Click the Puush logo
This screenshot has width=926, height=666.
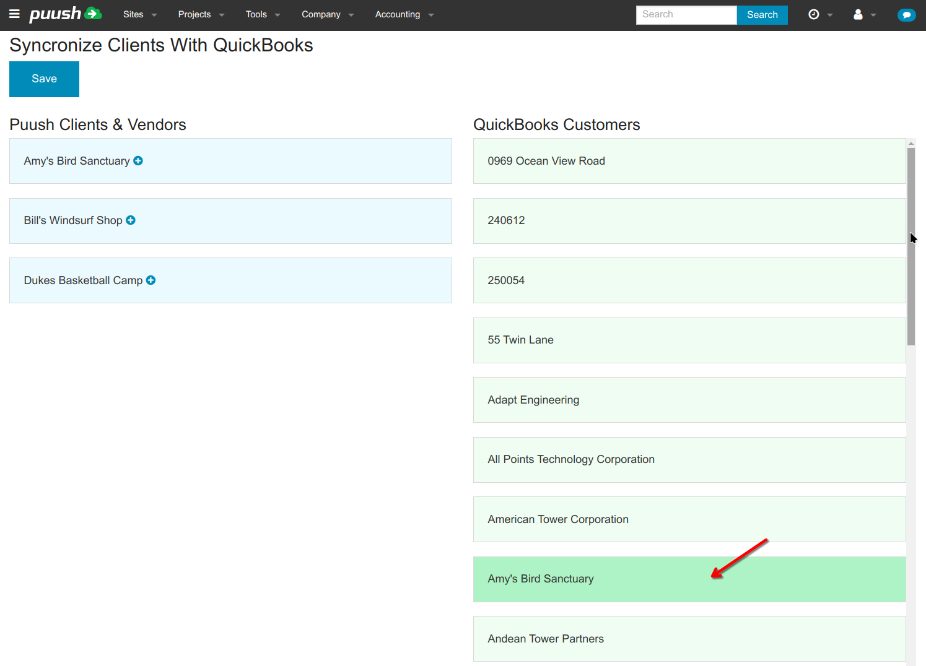tap(65, 14)
